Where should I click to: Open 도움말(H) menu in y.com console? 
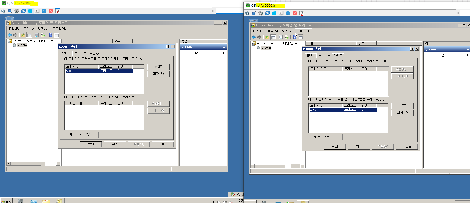[x=303, y=31]
